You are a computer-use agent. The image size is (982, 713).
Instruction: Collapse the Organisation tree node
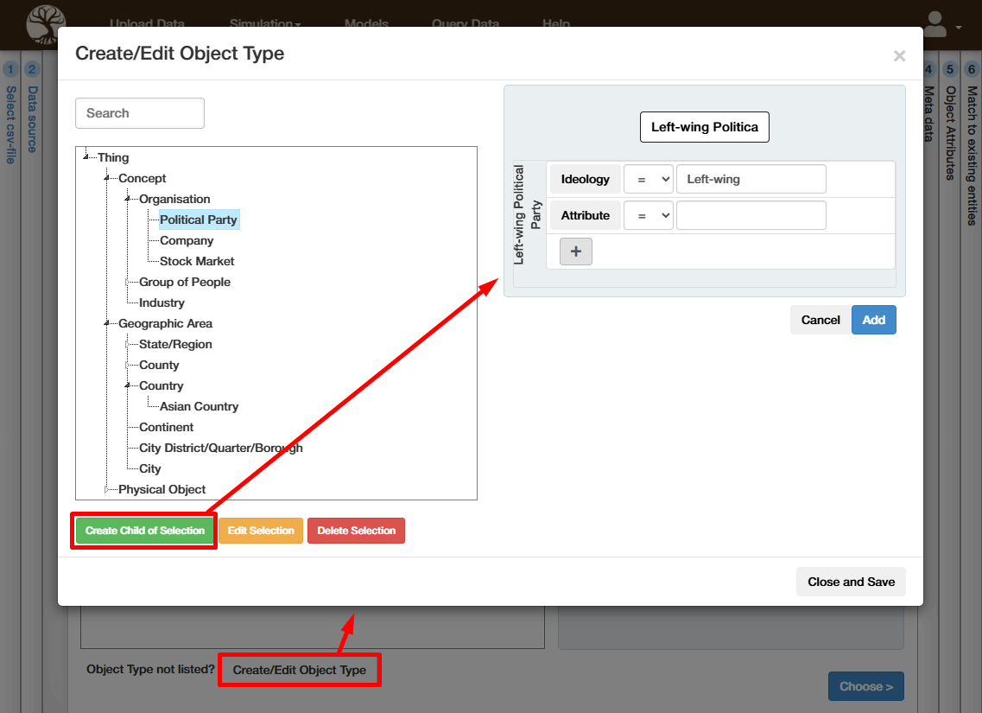pyautogui.click(x=127, y=199)
